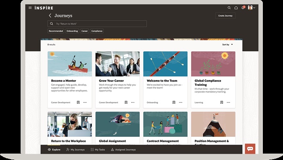Click the search magnifier icon in header
283x160 pixels.
pyautogui.click(x=229, y=8)
